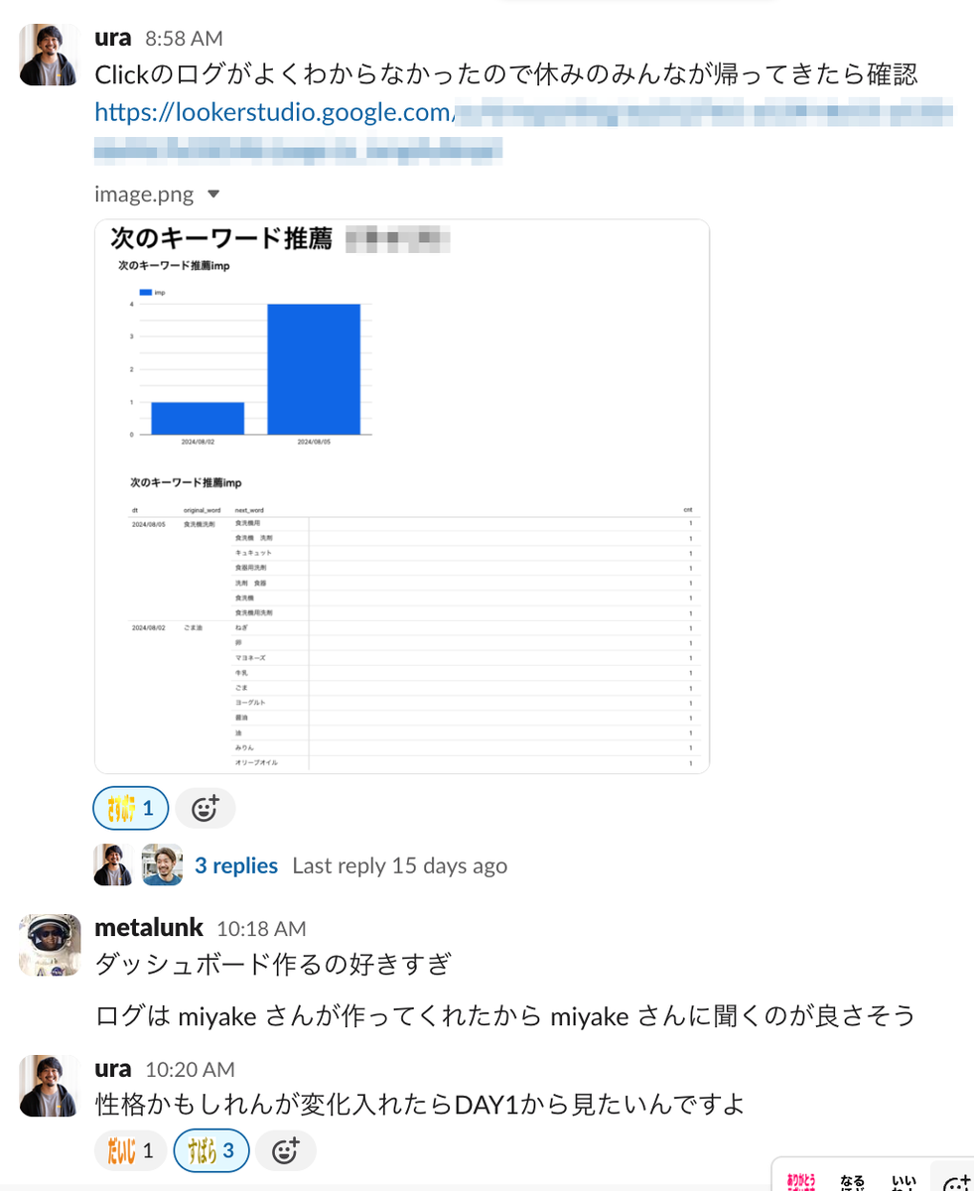Viewport: 974px width, 1191px height.
Task: Toggle the だいじ reaction with count 1
Action: point(131,1151)
